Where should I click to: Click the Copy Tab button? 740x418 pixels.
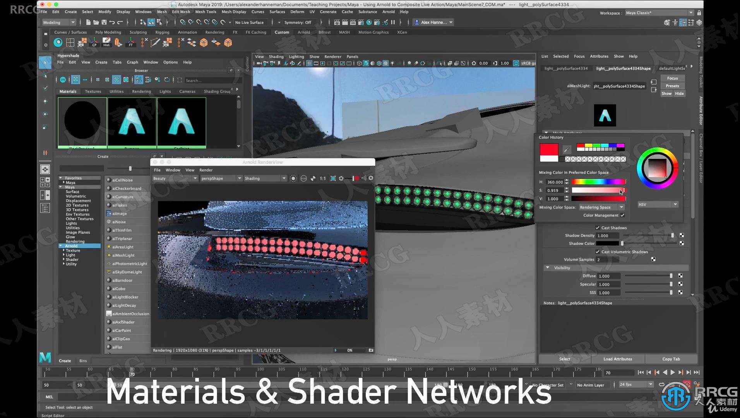[671, 359]
